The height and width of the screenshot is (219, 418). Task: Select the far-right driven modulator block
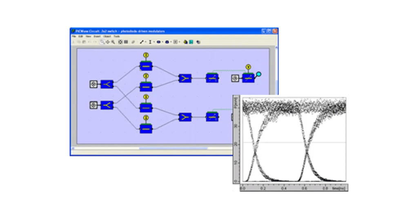pyautogui.click(x=248, y=78)
